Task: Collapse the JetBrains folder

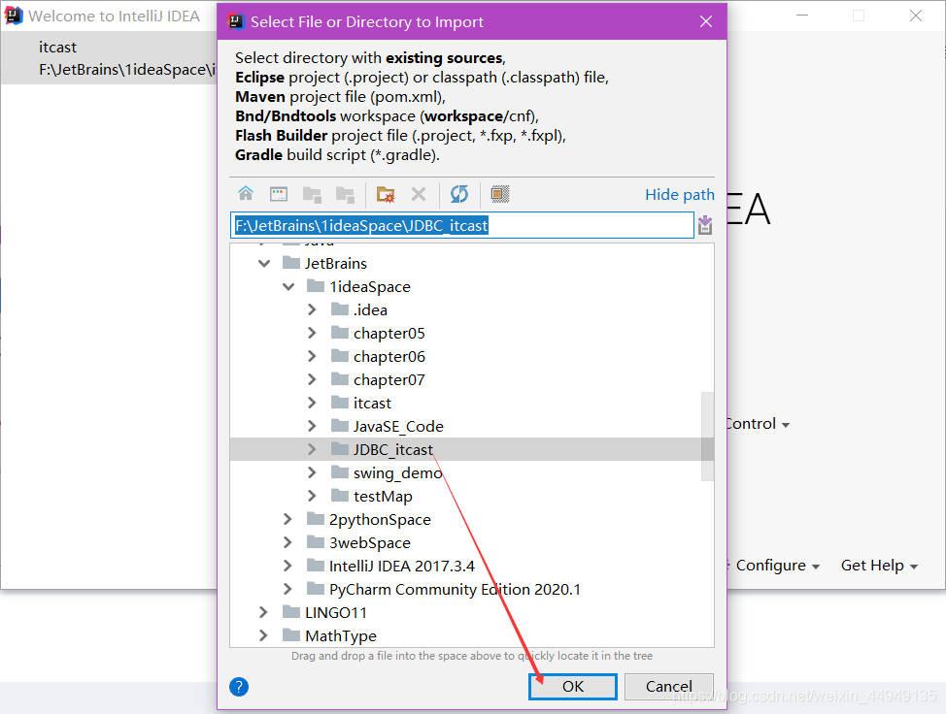Action: point(264,263)
